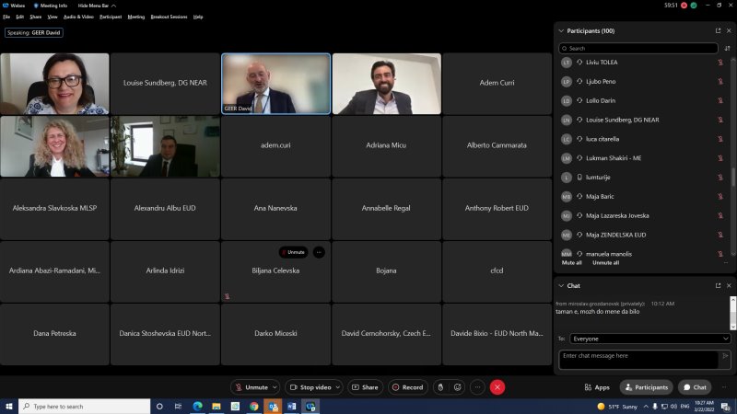Open the Edit menu

[x=19, y=17]
